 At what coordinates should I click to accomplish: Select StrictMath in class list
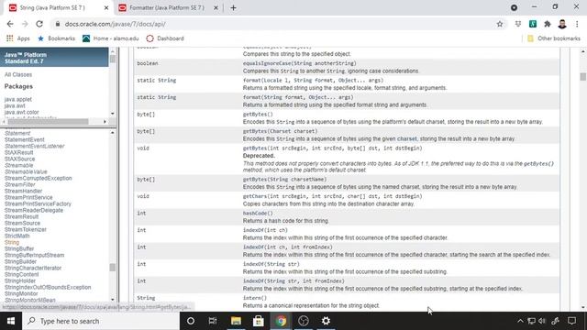coord(17,236)
